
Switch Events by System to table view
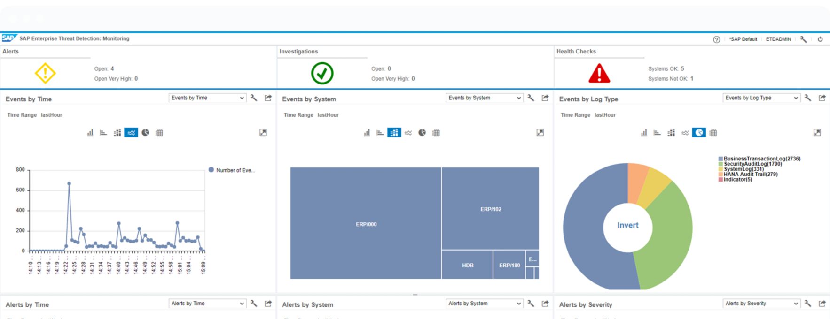436,133
